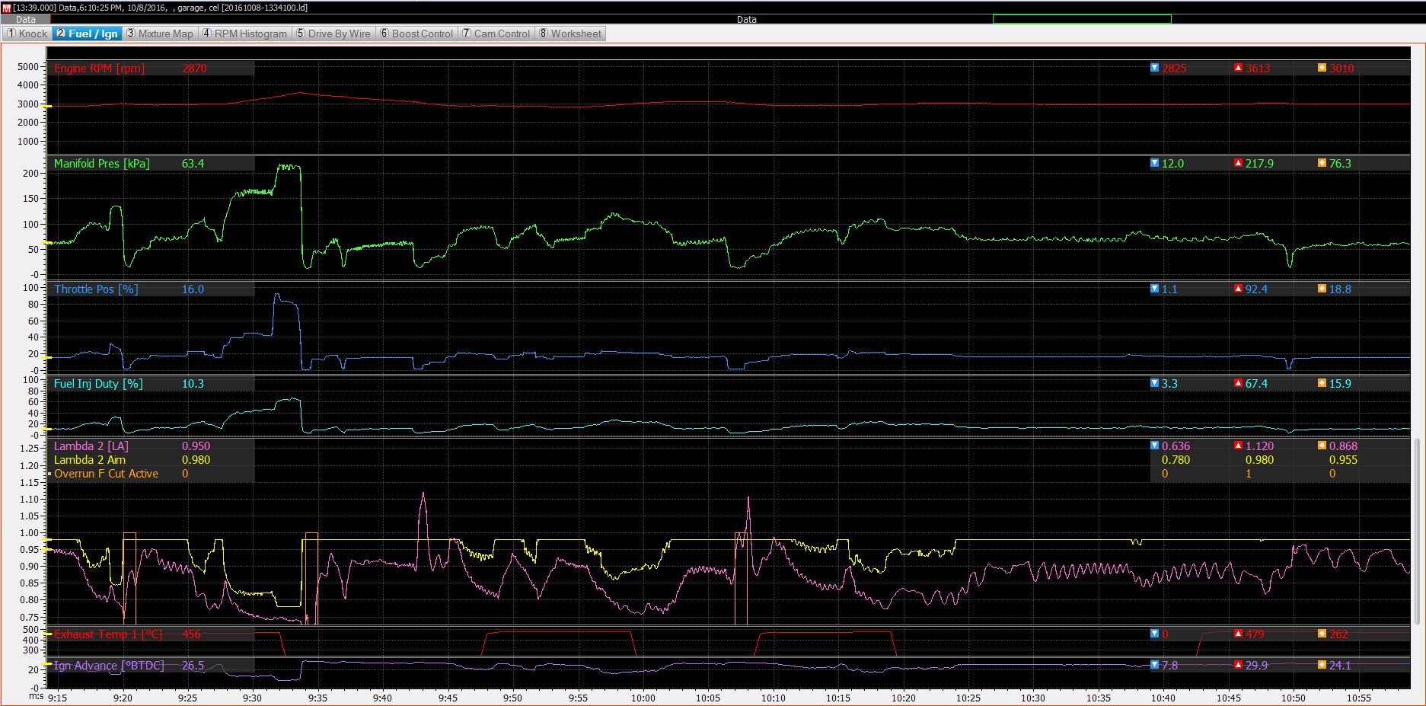Image resolution: width=1426 pixels, height=706 pixels.
Task: Click the Manifold Pres average icon
Action: [x=1322, y=163]
